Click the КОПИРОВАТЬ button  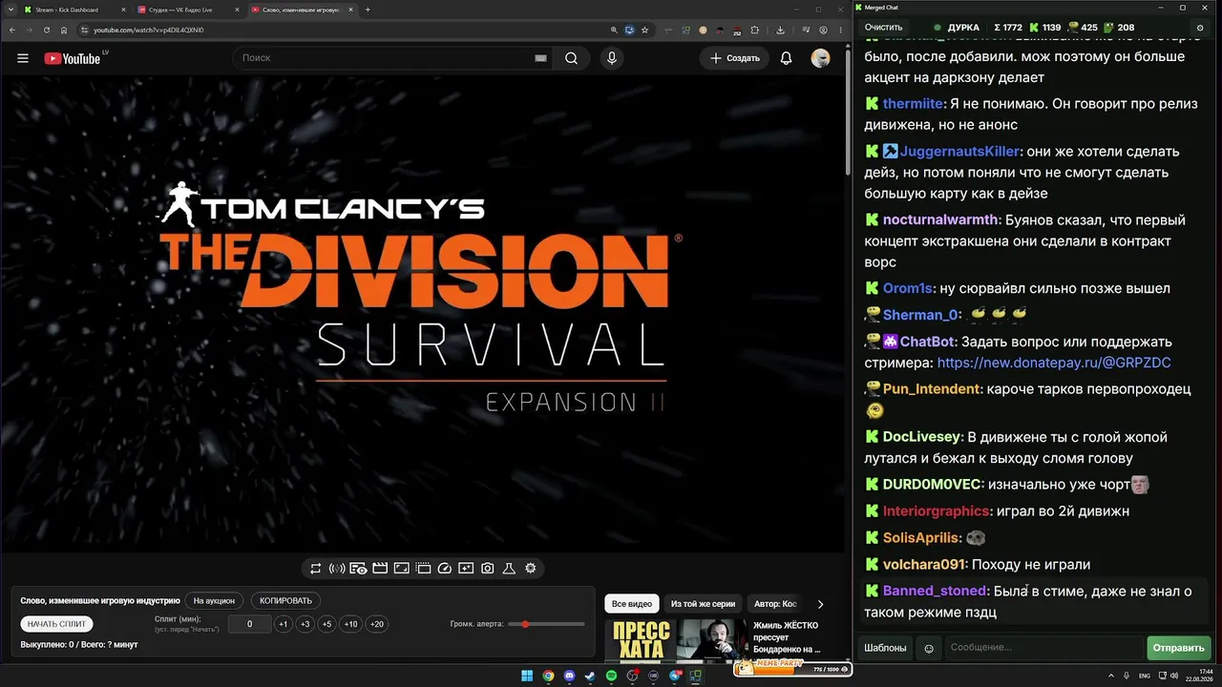[286, 601]
